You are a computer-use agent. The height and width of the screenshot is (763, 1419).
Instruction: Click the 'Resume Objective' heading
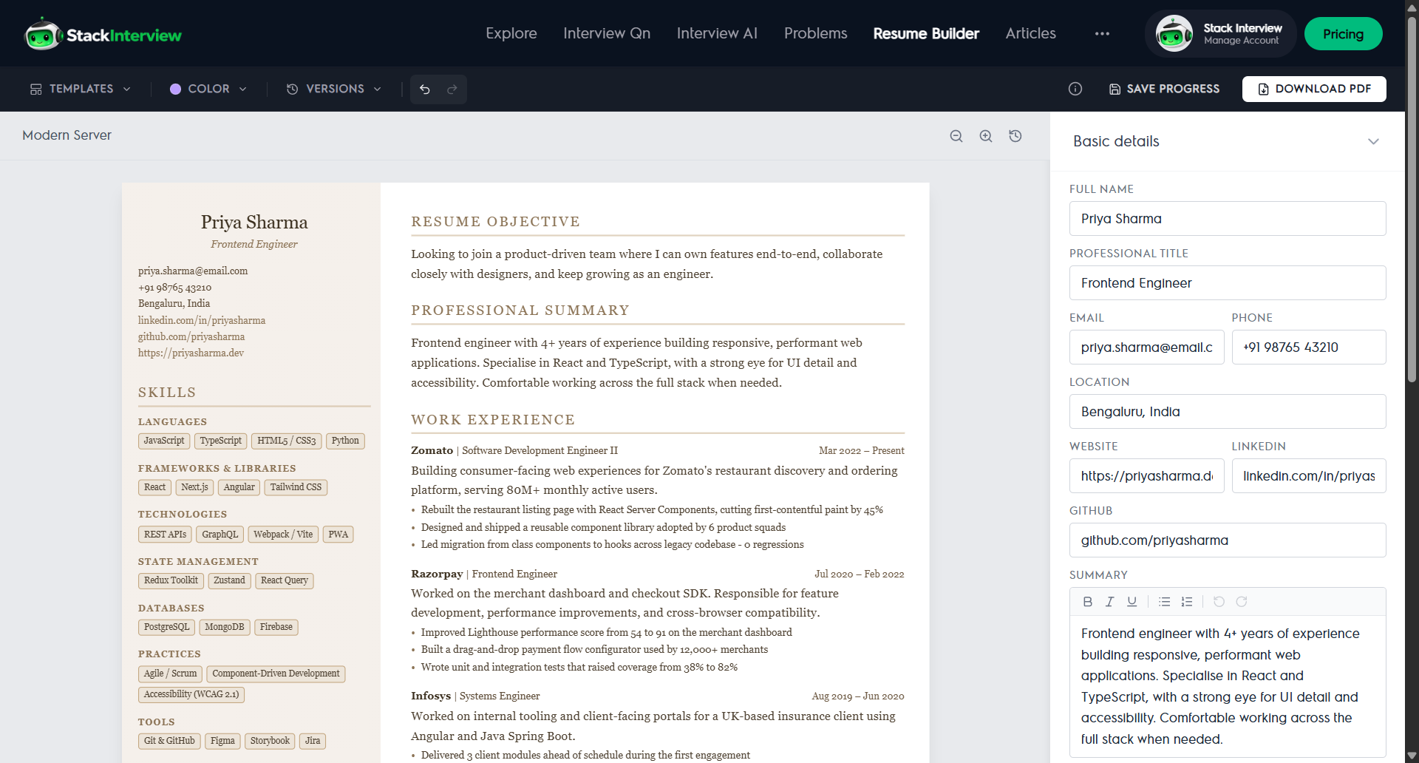[496, 222]
